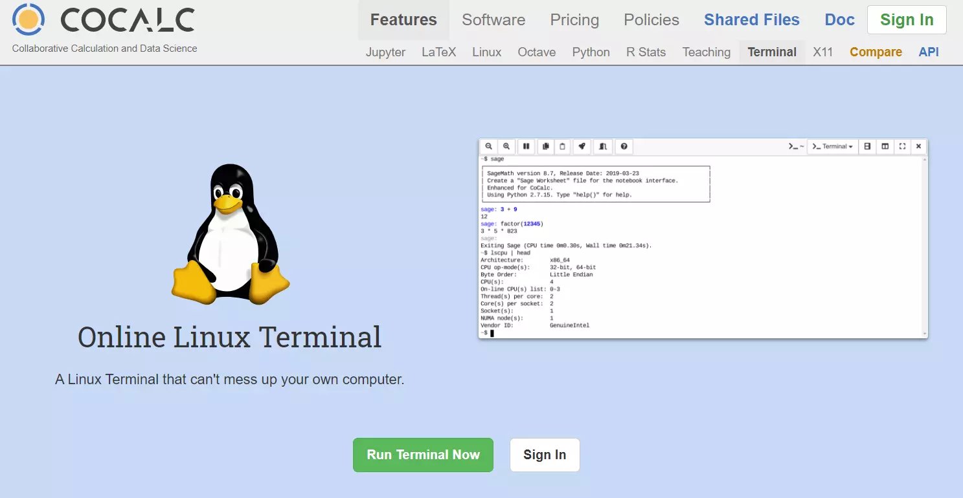Split terminal frame vertically with column icon

point(885,147)
